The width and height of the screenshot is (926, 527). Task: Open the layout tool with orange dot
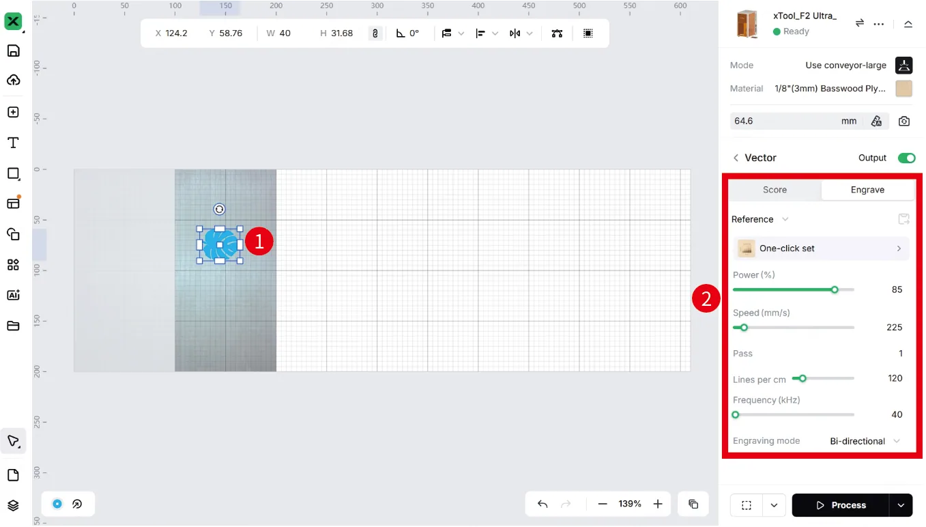tap(13, 203)
